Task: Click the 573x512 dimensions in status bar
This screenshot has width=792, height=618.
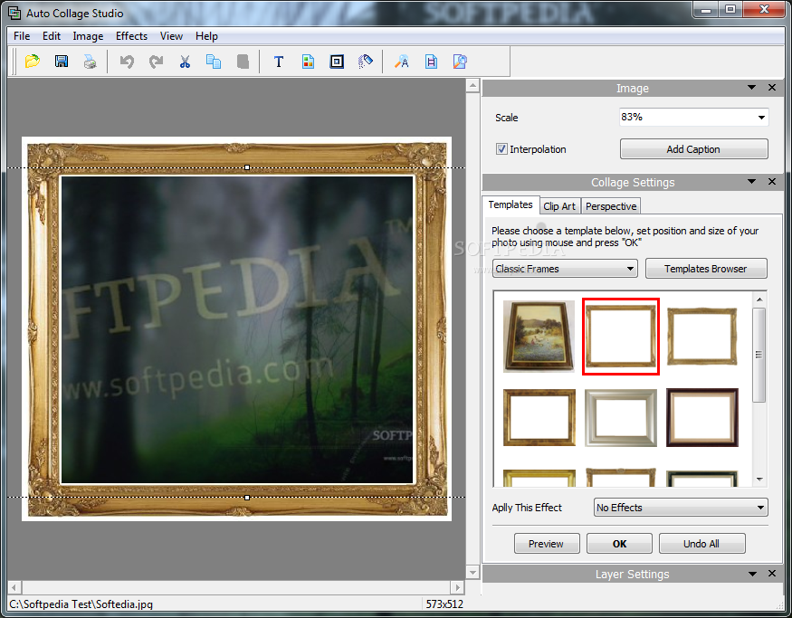Action: [444, 604]
